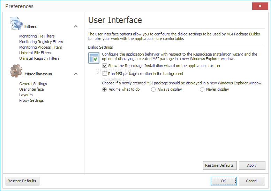Click the Apply button

(252, 165)
